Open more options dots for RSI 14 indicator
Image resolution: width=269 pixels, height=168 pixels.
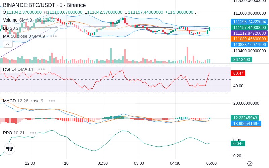(x=41, y=69)
